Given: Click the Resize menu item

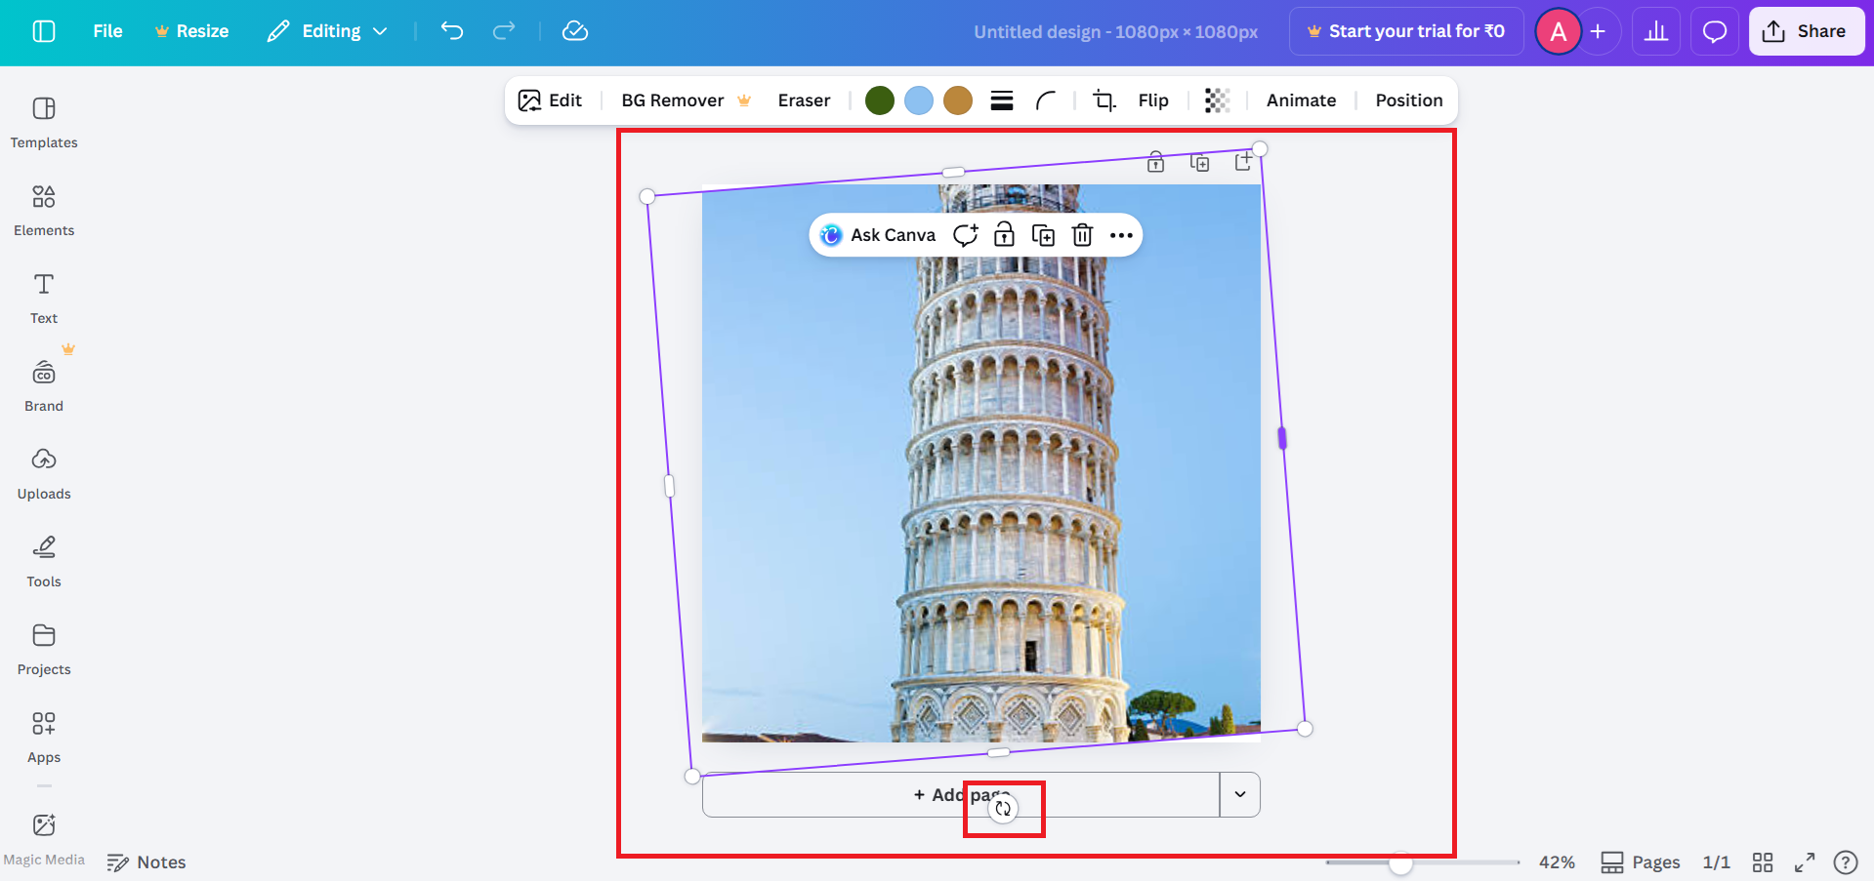Looking at the screenshot, I should [191, 30].
